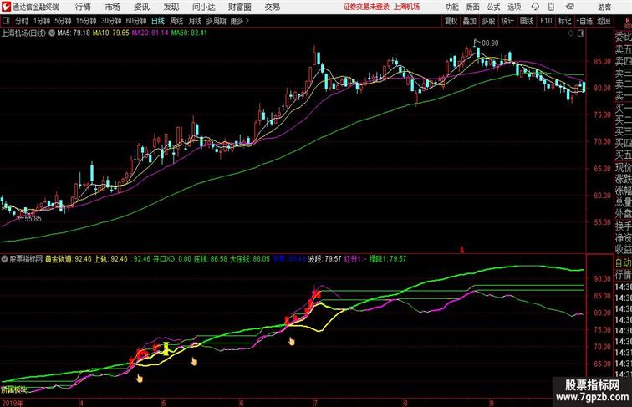This screenshot has height=407, width=632.
Task: Open F10 company info
Action: (546, 21)
